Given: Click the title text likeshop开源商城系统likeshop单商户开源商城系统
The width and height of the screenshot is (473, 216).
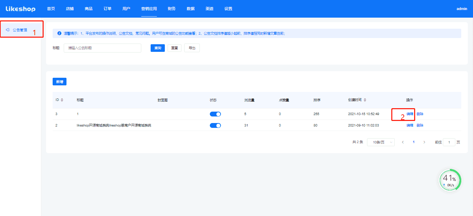Looking at the screenshot, I should (x=114, y=125).
